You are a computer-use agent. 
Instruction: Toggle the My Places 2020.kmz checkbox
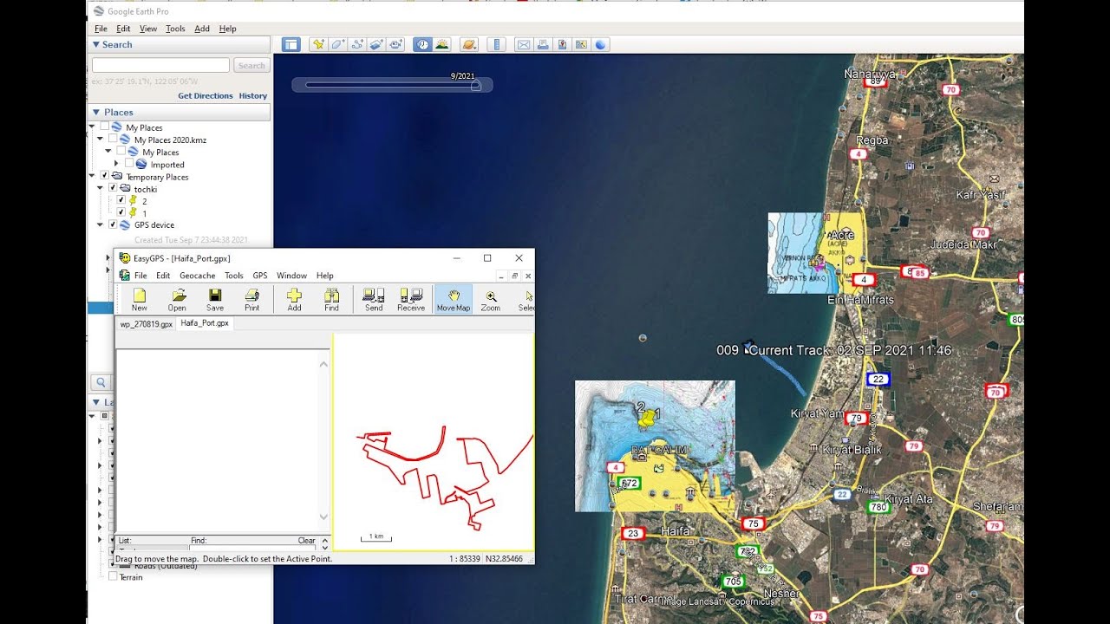113,139
